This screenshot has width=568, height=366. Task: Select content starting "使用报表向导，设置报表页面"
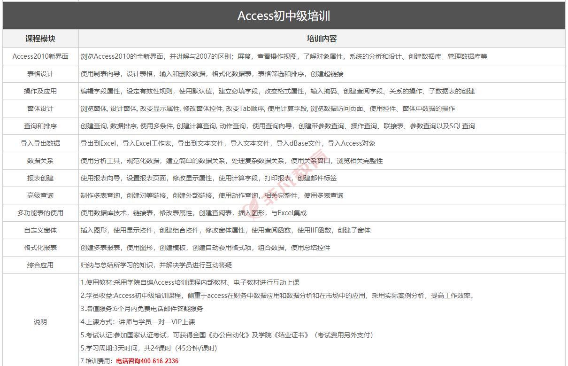tap(208, 178)
